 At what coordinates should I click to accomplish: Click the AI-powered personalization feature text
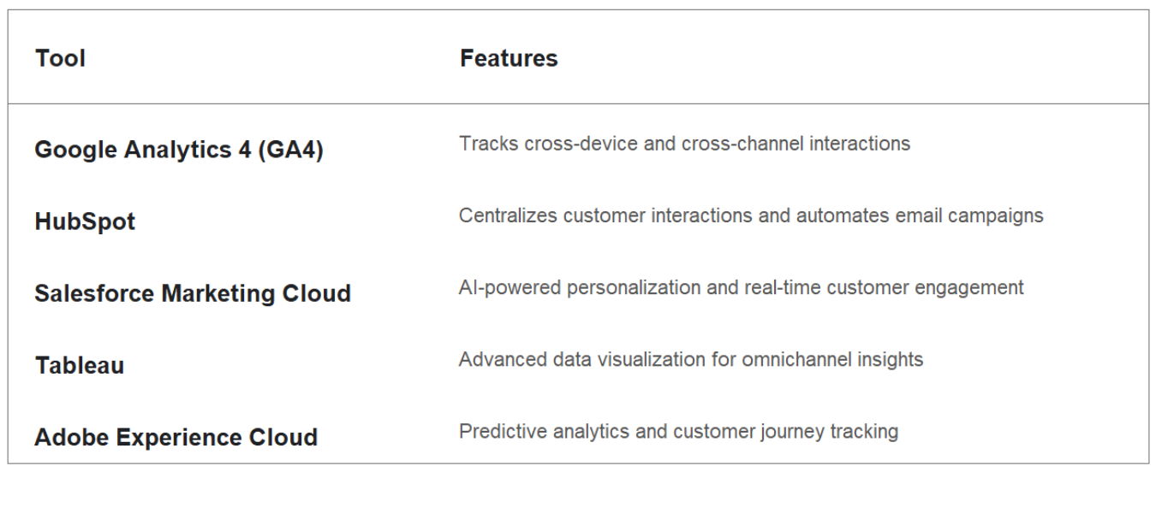pyautogui.click(x=741, y=287)
